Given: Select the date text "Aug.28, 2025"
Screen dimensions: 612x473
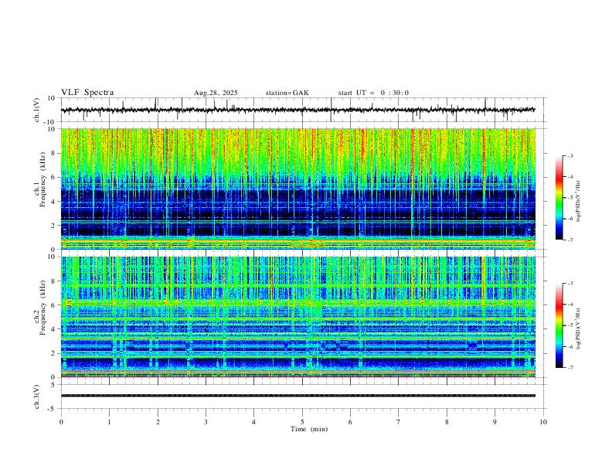Looking at the screenshot, I should click(x=216, y=93).
